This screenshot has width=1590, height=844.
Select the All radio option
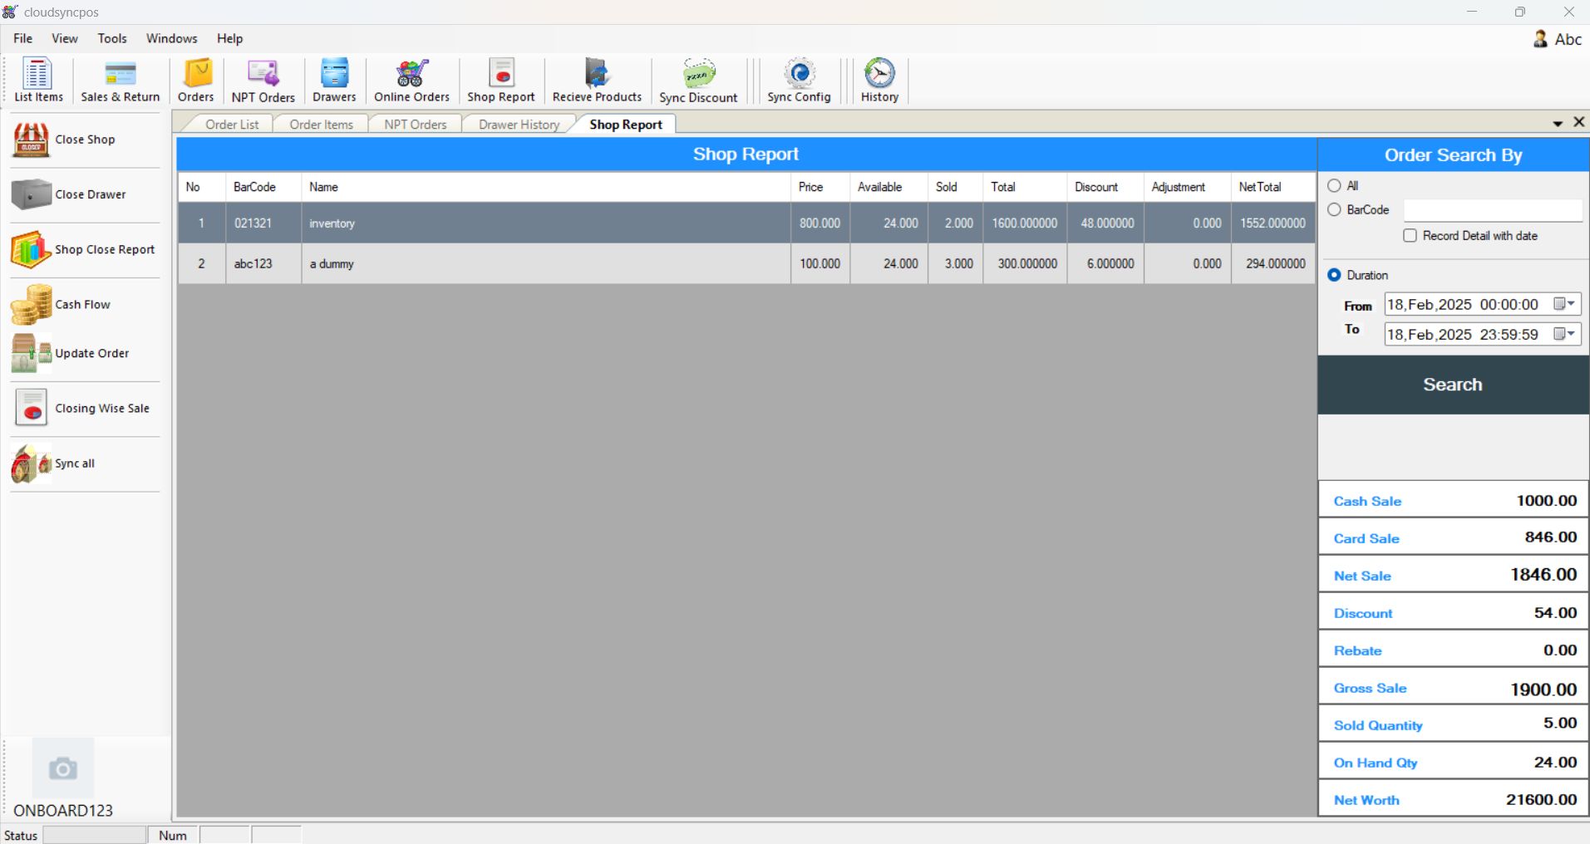pyautogui.click(x=1334, y=186)
